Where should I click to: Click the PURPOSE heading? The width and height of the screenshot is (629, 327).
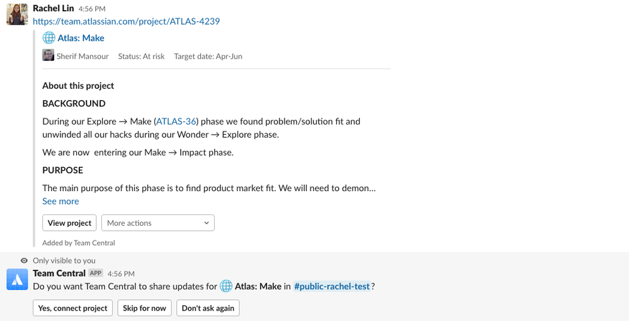[x=62, y=170]
